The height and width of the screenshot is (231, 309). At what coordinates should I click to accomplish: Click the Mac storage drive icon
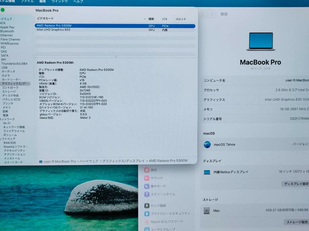pos(207,210)
